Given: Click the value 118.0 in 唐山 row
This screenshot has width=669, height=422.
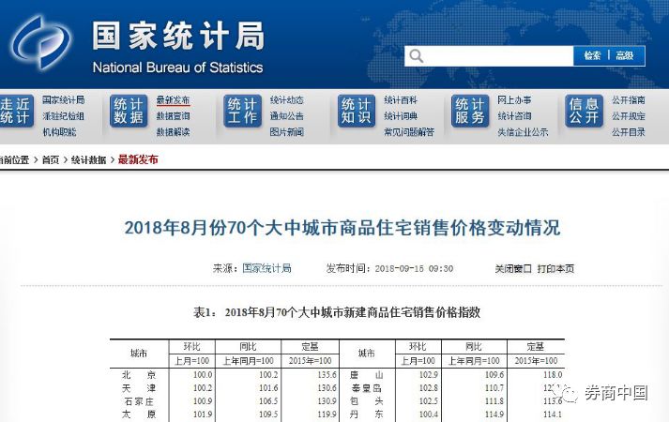Looking at the screenshot, I should click(553, 375).
